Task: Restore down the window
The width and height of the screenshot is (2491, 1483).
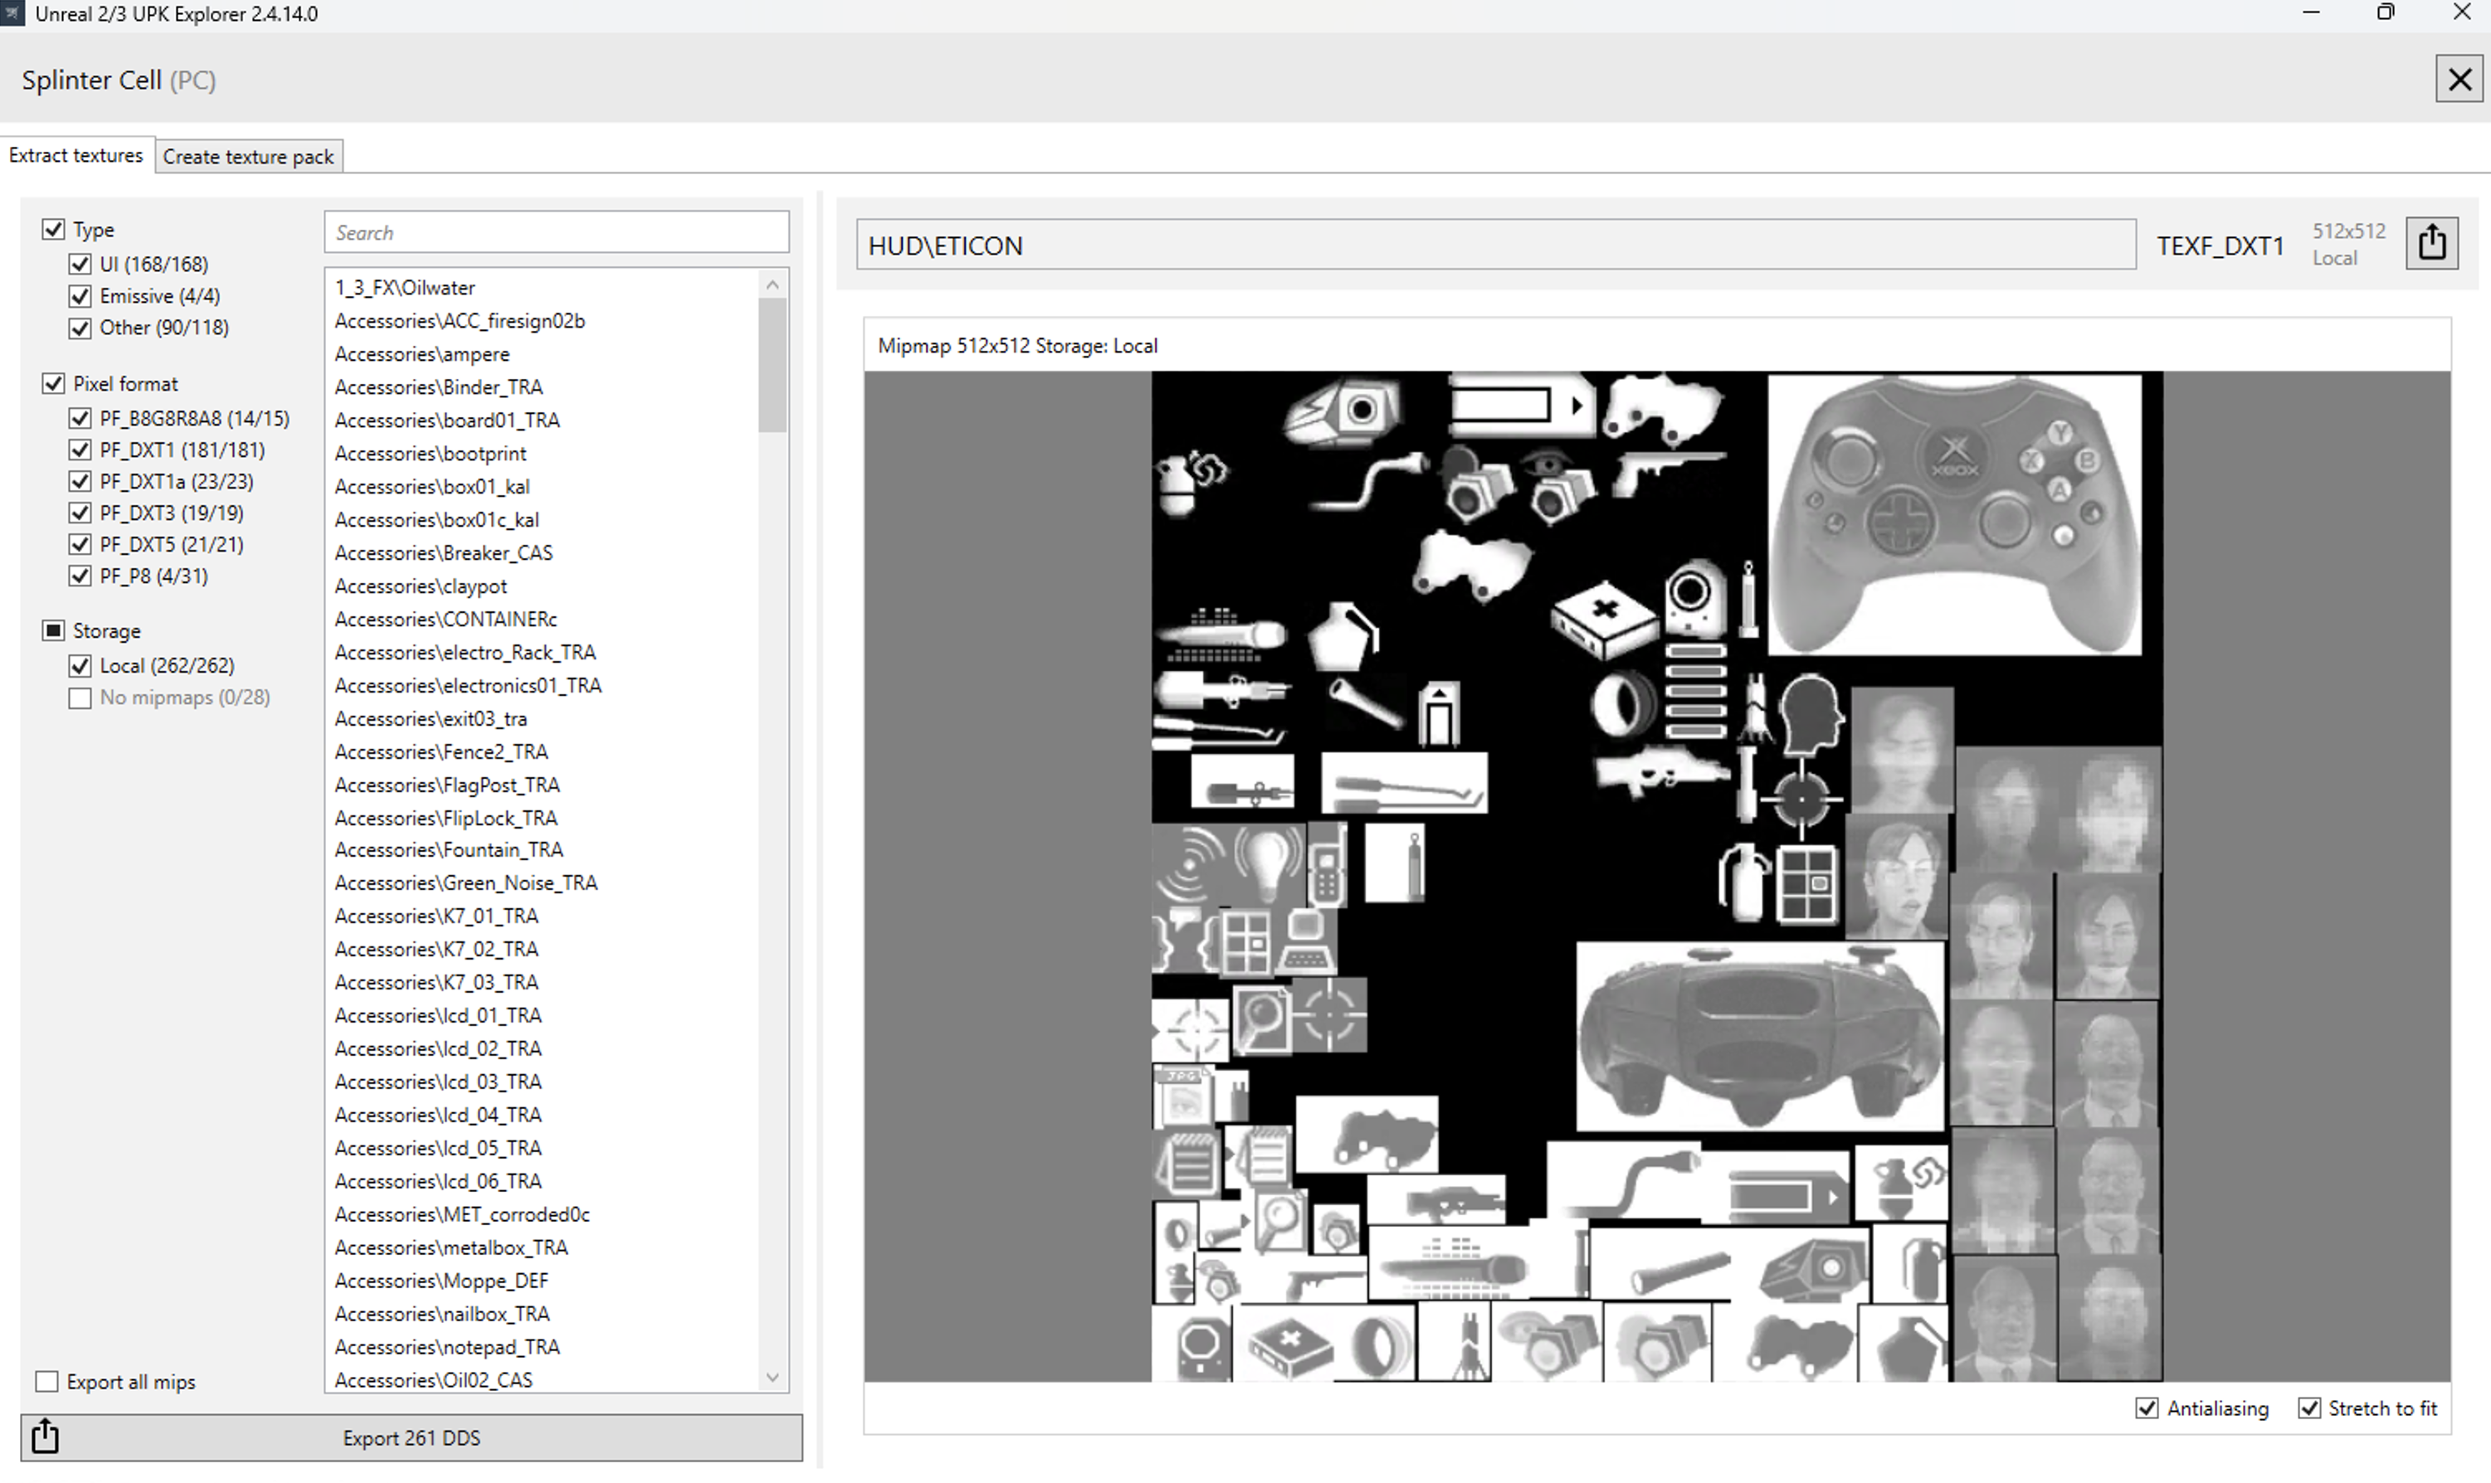Action: point(2385,13)
